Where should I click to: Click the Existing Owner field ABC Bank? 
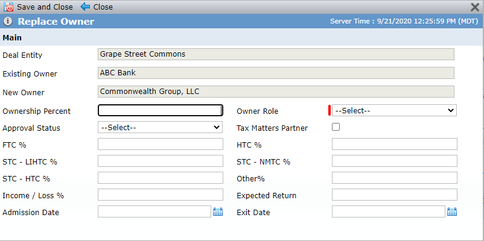tap(276, 73)
